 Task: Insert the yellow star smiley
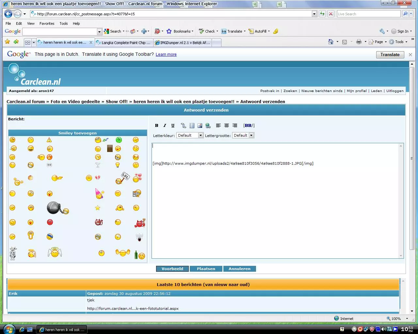[x=97, y=208]
